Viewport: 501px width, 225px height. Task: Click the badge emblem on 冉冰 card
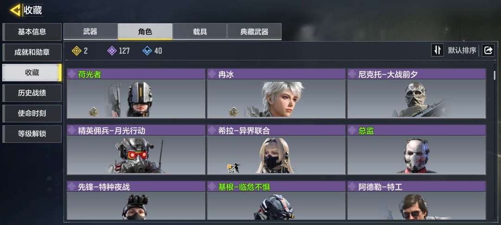click(x=233, y=112)
